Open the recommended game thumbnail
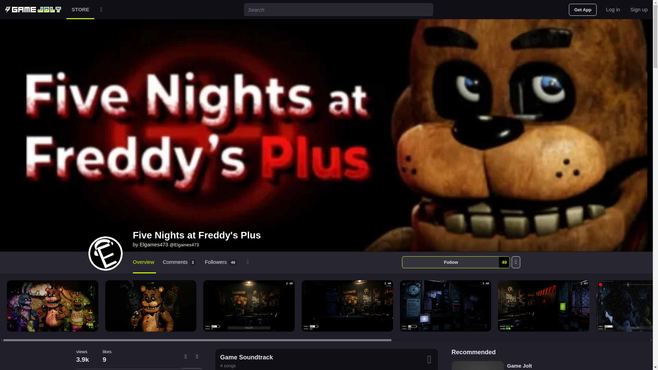The height and width of the screenshot is (370, 658). [x=478, y=366]
